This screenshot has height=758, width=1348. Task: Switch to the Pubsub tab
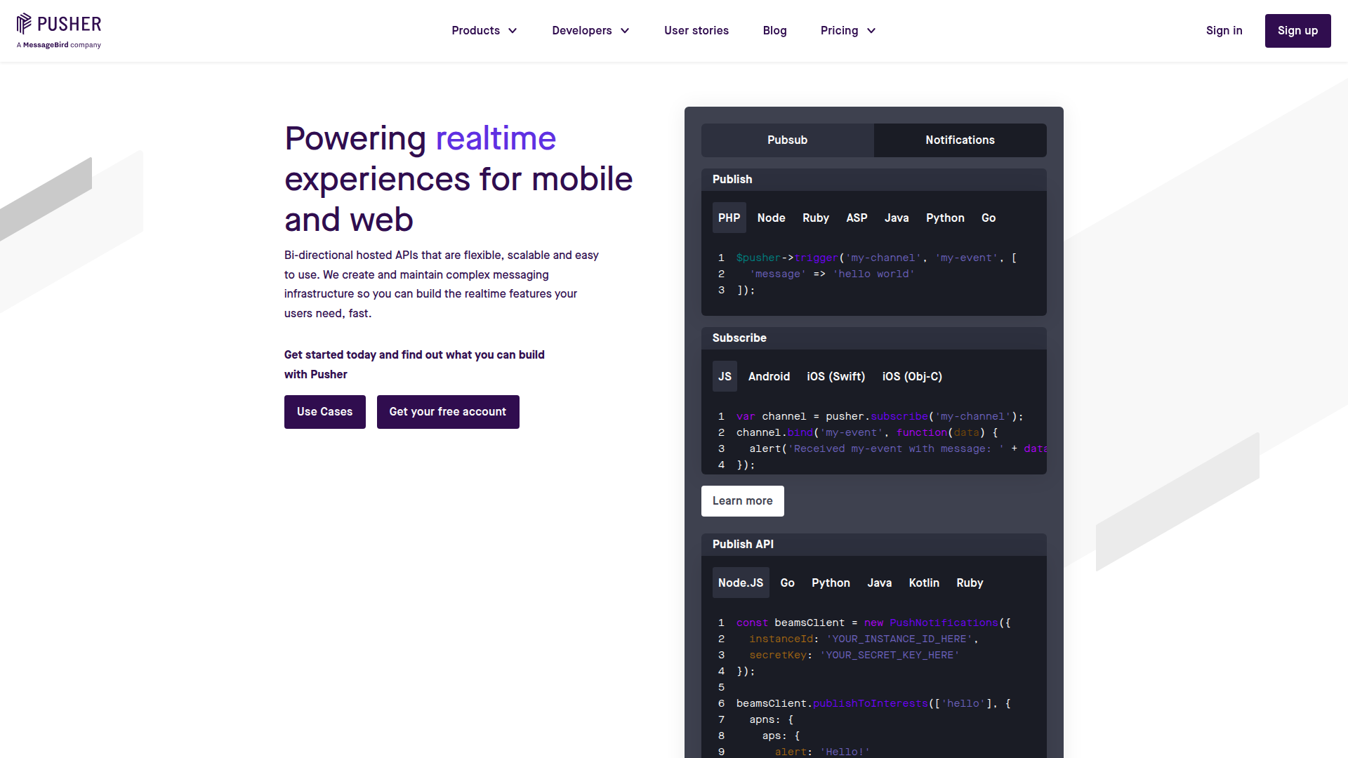[787, 140]
